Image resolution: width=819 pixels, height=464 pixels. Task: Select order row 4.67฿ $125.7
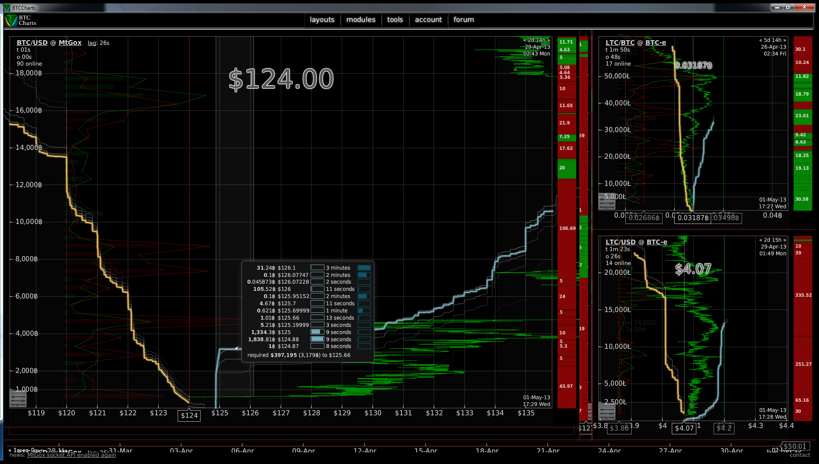click(x=308, y=303)
